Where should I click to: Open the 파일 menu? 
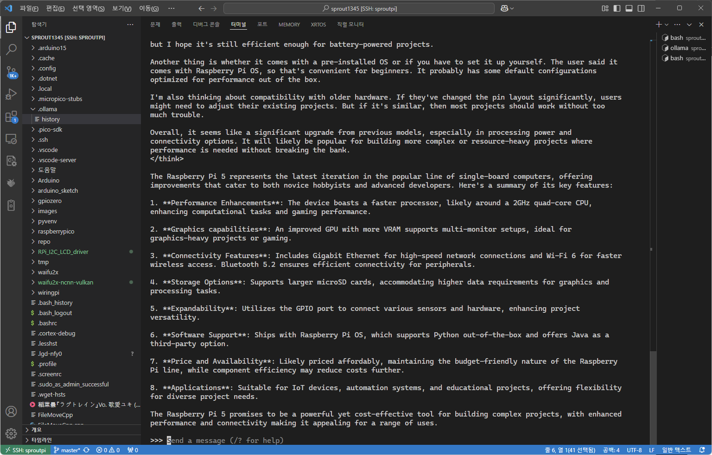tap(29, 8)
